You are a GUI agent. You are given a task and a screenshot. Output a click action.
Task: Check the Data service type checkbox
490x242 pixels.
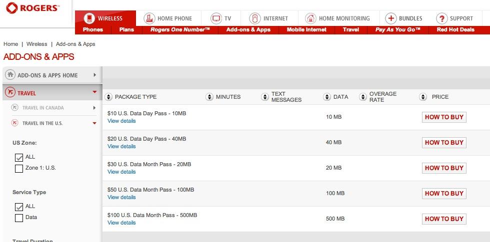[19, 218]
